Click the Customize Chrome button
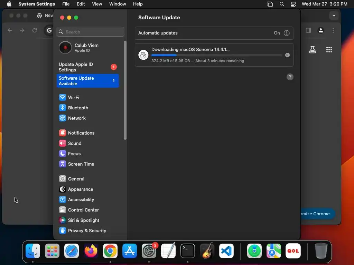Screen dimensions: 354x265 click(317, 214)
